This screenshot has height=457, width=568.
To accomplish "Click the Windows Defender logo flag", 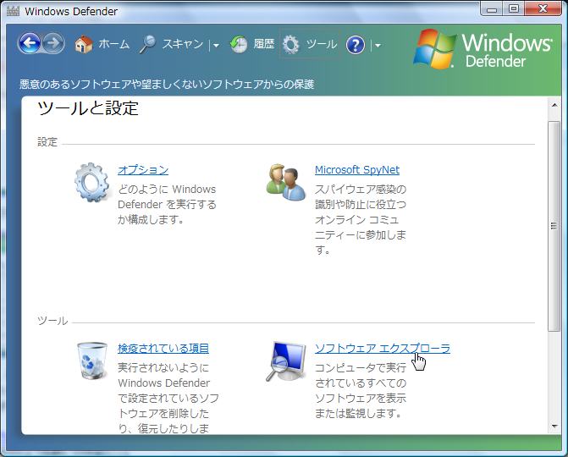I will [x=434, y=49].
